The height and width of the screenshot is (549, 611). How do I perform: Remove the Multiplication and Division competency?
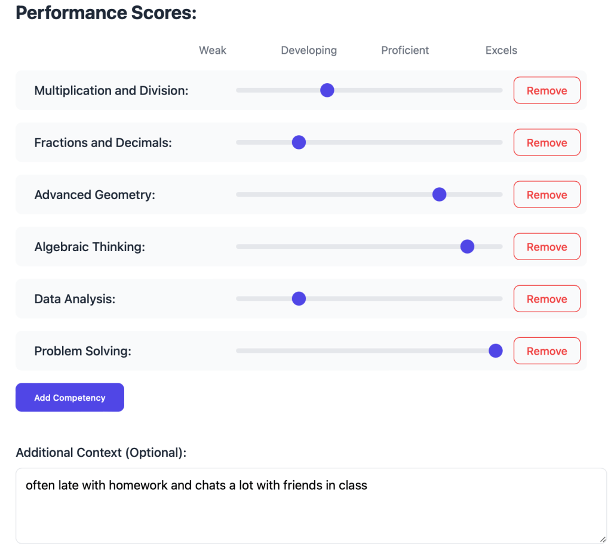[x=546, y=90]
